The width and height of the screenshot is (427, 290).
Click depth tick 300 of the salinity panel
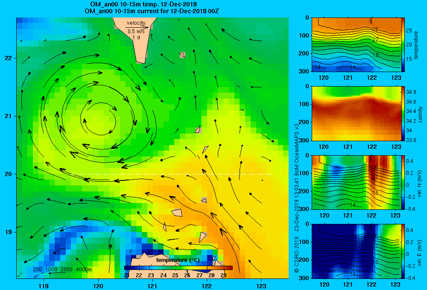click(304, 140)
